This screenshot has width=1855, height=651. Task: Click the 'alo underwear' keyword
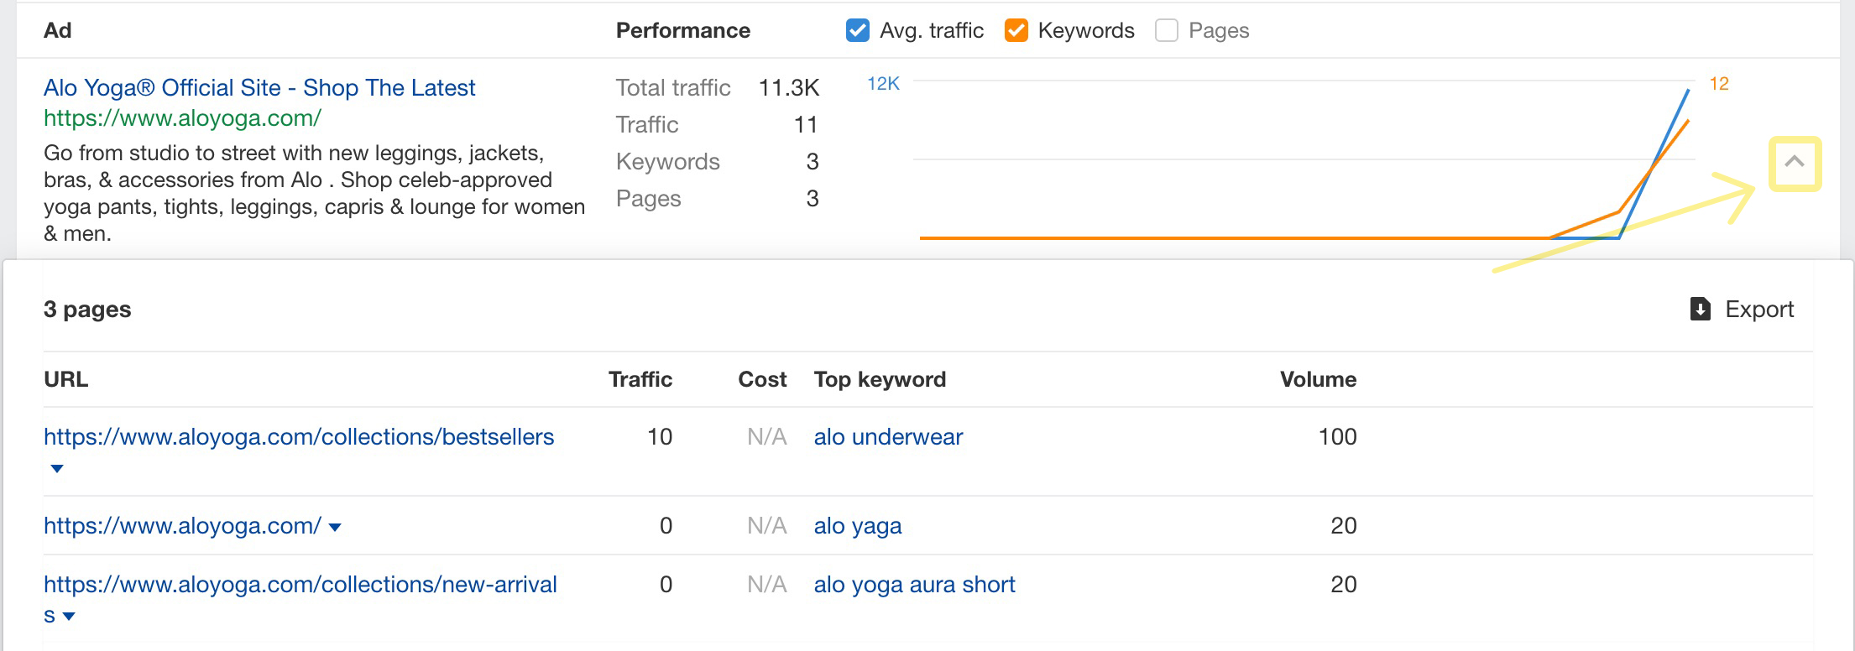pyautogui.click(x=888, y=437)
